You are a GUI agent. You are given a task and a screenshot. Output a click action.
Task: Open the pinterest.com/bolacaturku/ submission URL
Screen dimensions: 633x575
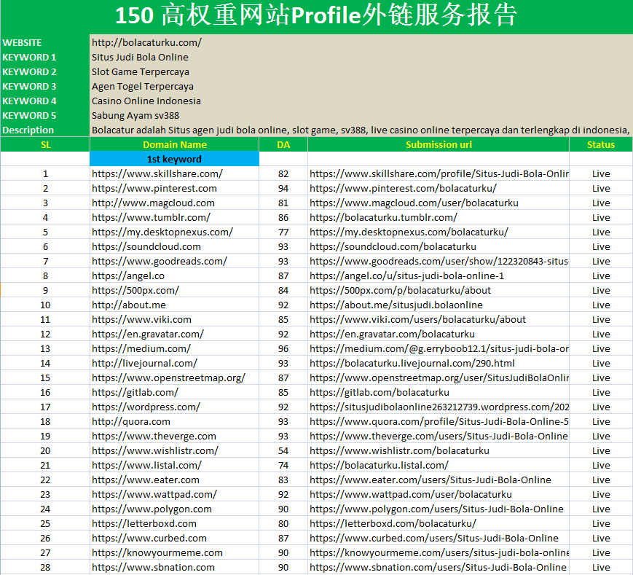pos(403,188)
